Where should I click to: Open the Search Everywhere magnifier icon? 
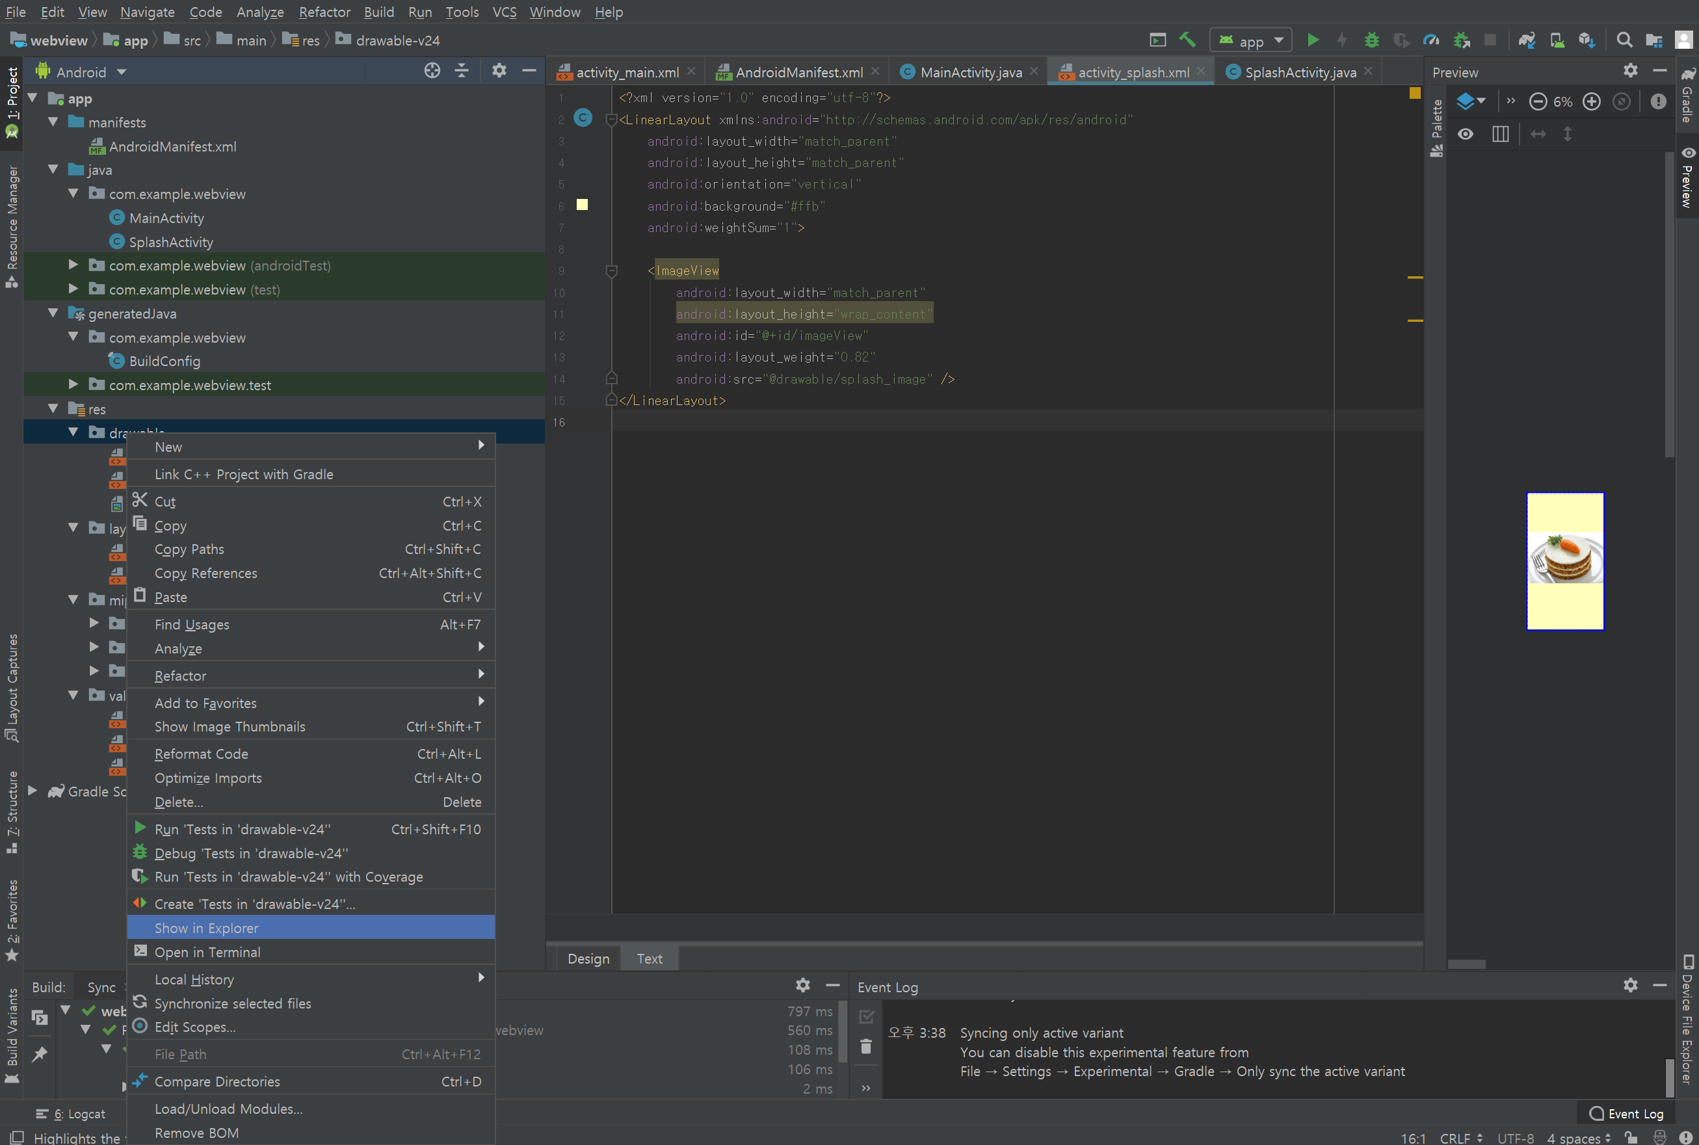pos(1624,40)
